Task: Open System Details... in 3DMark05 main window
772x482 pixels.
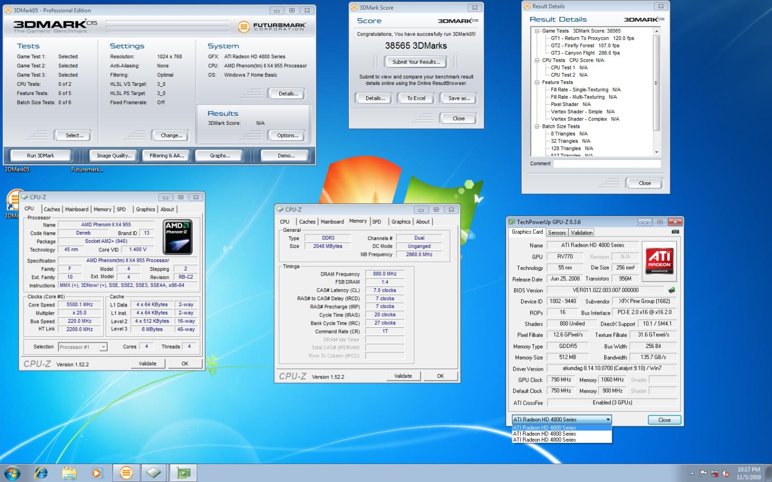Action: click(289, 94)
